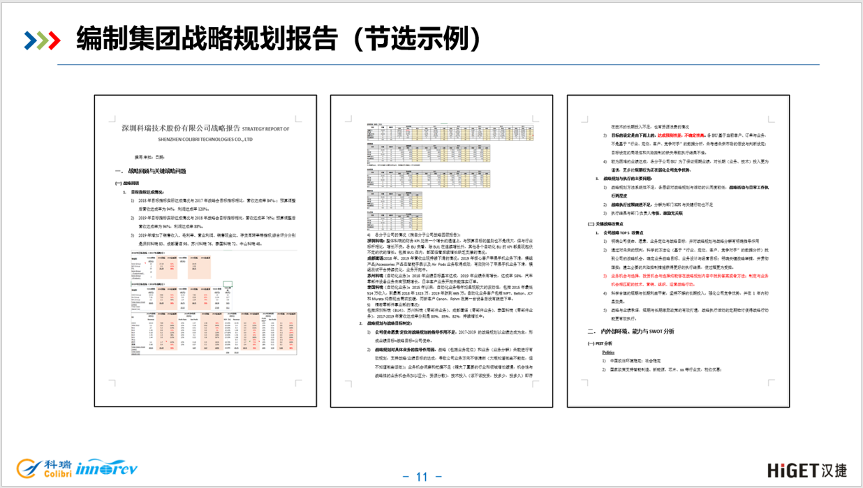Open the third report page thumbnail
The image size is (863, 488).
pyautogui.click(x=678, y=250)
